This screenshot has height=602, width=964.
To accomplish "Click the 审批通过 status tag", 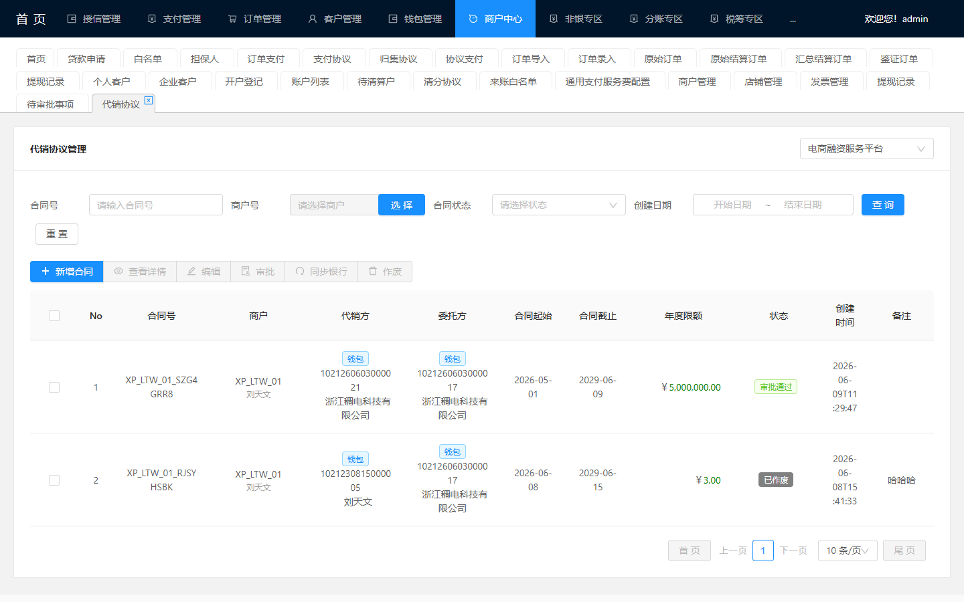I will 776,387.
